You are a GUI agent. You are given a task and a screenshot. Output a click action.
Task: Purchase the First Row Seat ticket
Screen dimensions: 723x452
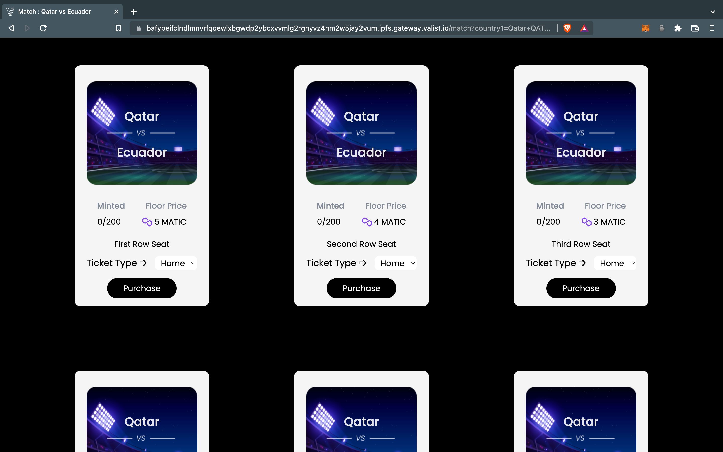coord(142,288)
